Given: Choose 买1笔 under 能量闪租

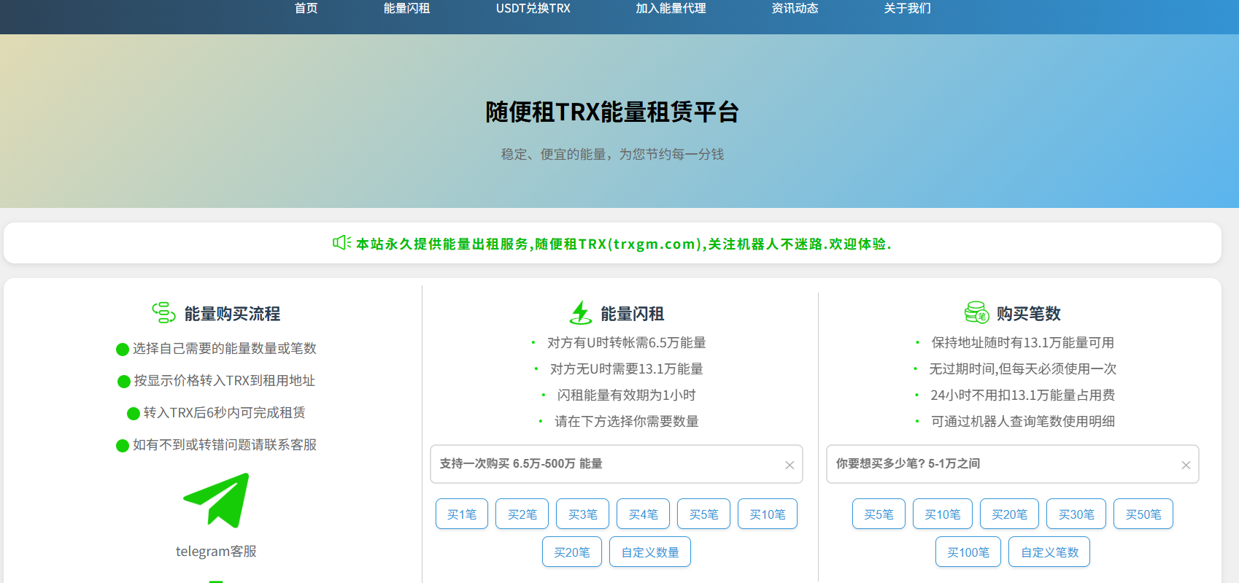Looking at the screenshot, I should point(462,514).
